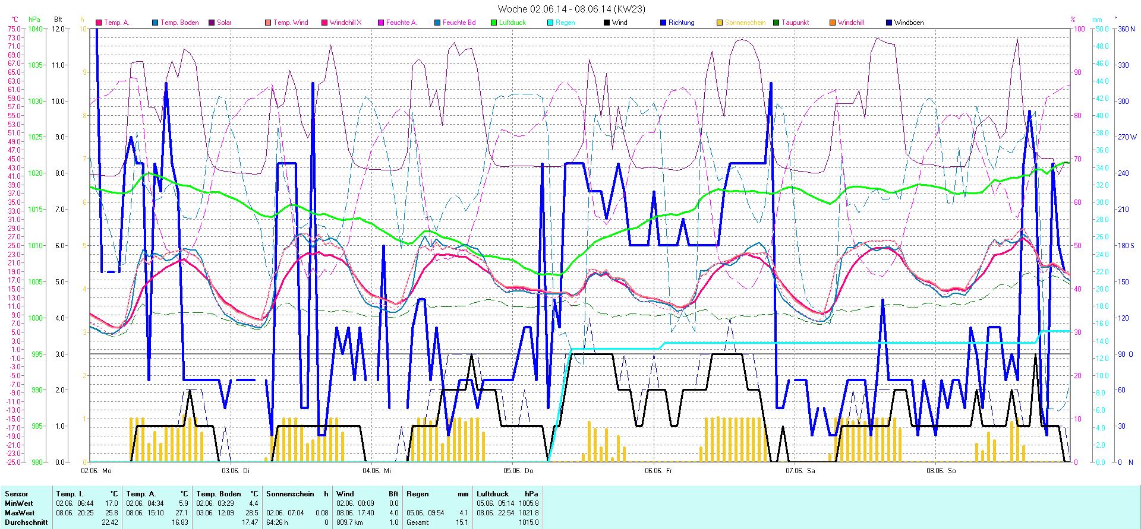Screen dimensions: 1141x529
Task: Click the chart title Woche 02.06.14 - 08.06.14
Action: [x=570, y=9]
